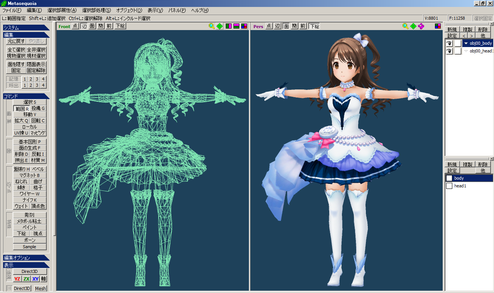Close the object panel with X

point(491,24)
